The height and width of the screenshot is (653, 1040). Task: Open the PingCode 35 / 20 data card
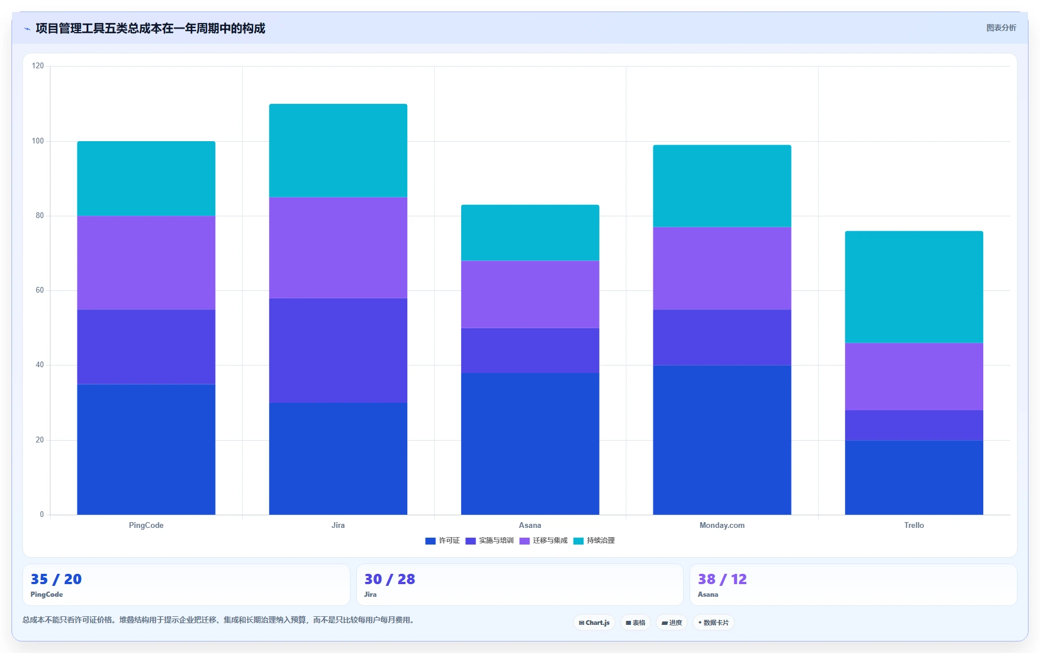coord(186,585)
